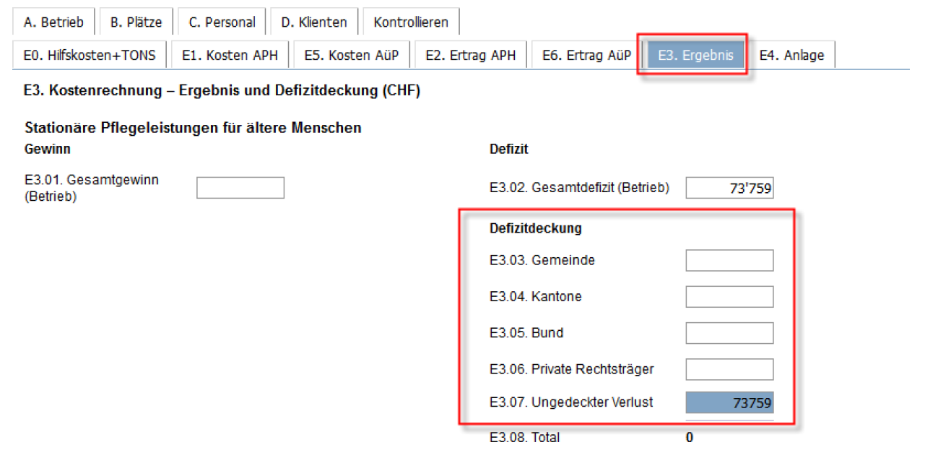Focus the E3.02 Gesamtdefizit field
925x471 pixels.
pos(729,188)
